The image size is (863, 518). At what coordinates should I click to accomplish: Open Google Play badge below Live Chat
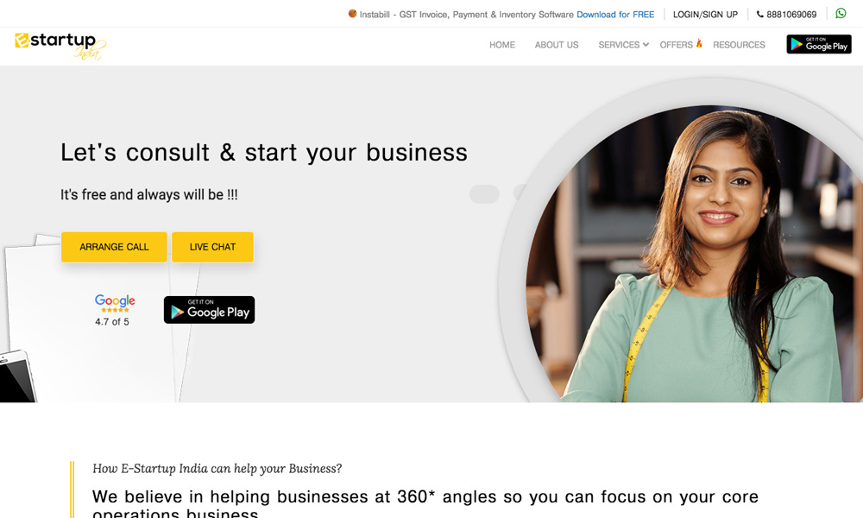[x=209, y=310]
